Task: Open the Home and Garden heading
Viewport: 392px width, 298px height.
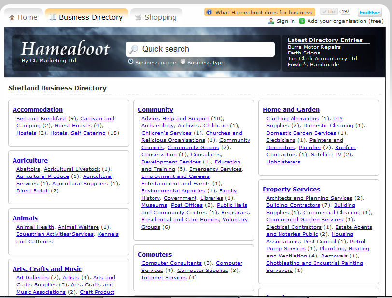Action: [x=291, y=109]
